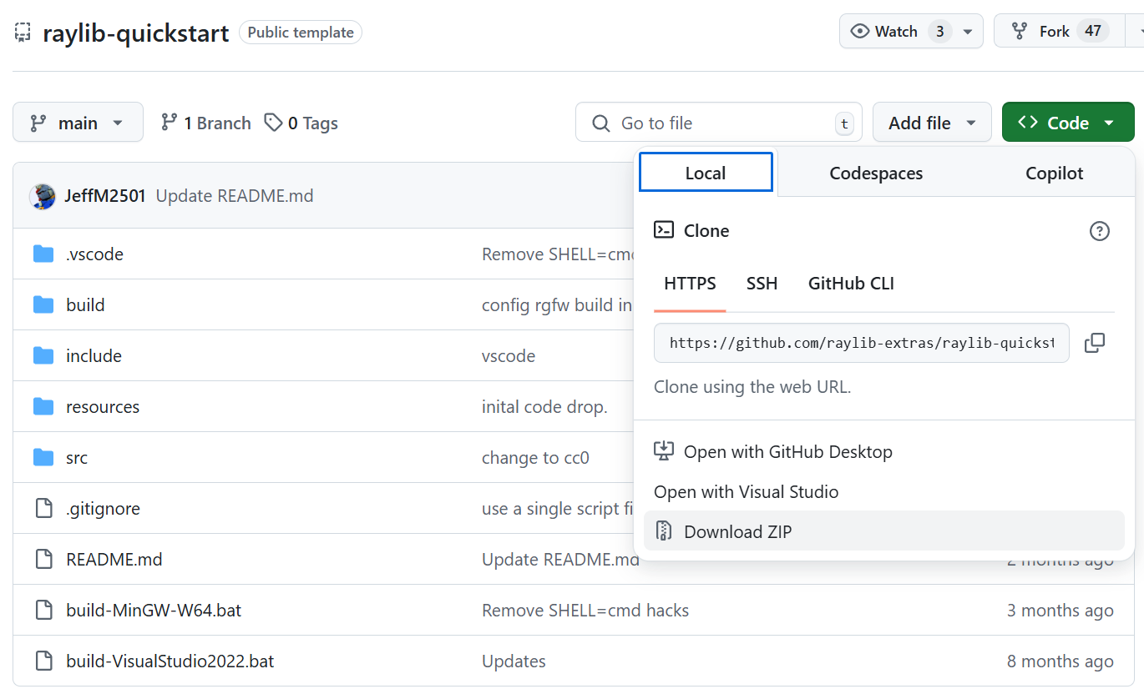The height and width of the screenshot is (694, 1144).
Task: Click the clone help question mark icon
Action: coord(1100,231)
